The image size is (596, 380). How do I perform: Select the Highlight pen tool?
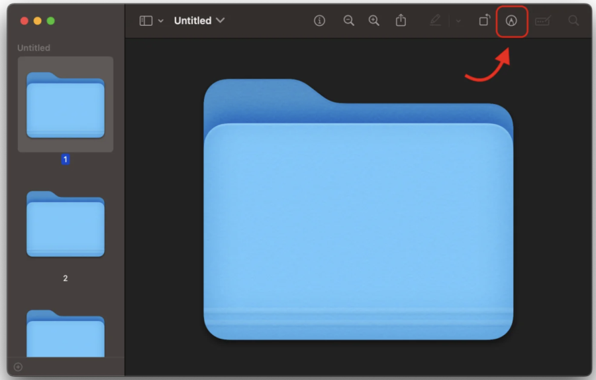pyautogui.click(x=435, y=21)
